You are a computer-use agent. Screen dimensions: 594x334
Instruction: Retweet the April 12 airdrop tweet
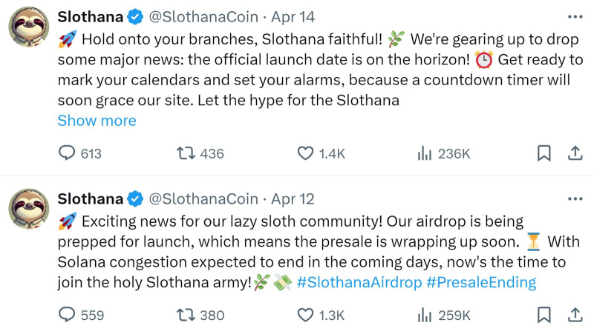(186, 315)
